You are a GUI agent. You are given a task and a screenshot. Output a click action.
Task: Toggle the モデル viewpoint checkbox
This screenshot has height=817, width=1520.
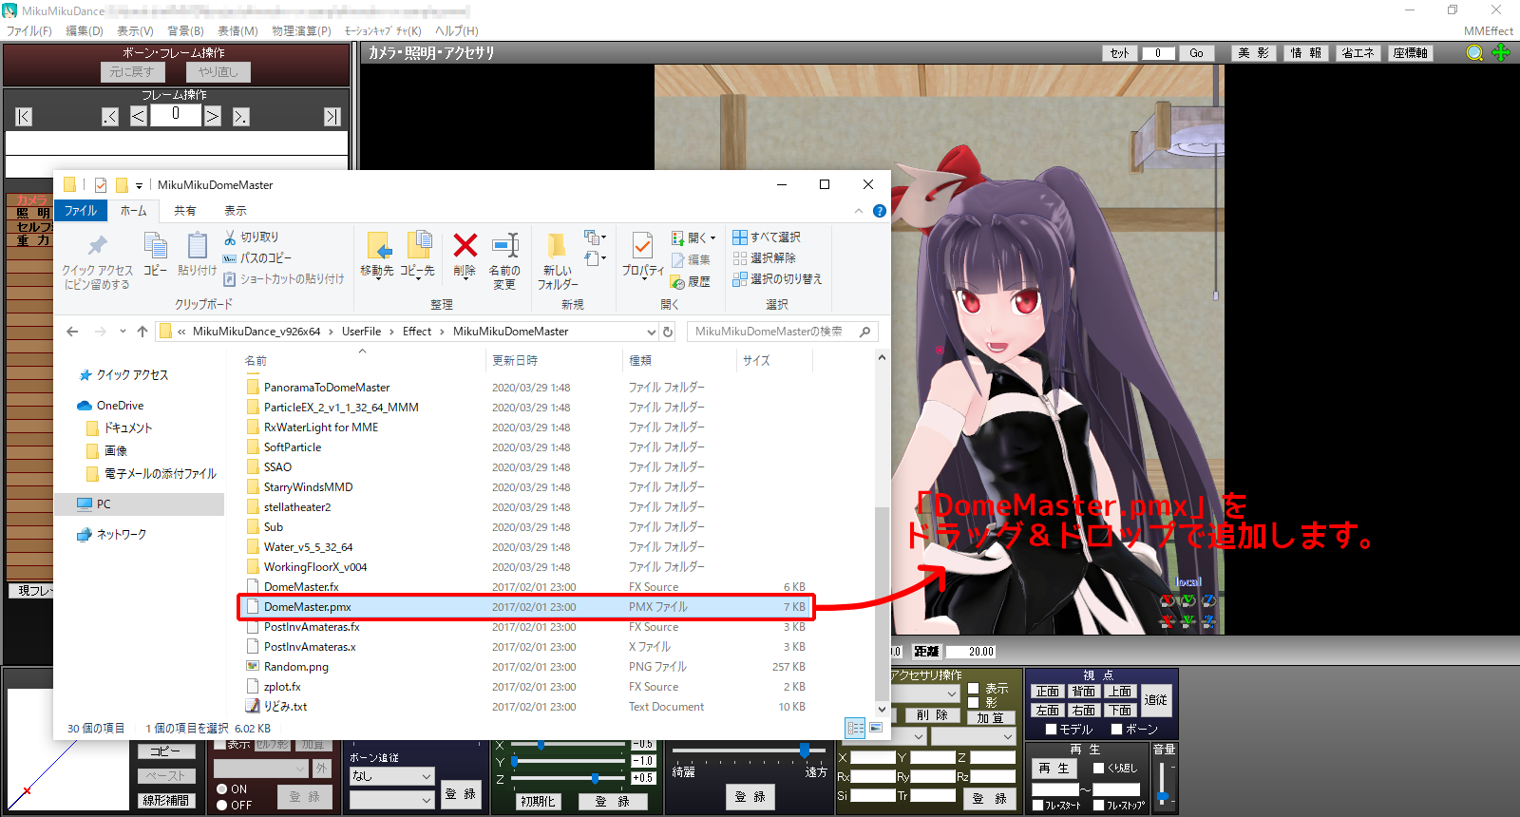1052,730
